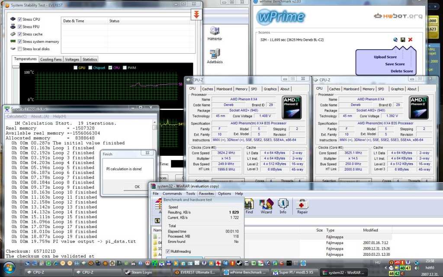Image resolution: width=443 pixels, height=277 pixels.
Task: Select the '32M - 11,695 sec' wPrime score entry
Action: [x=292, y=40]
